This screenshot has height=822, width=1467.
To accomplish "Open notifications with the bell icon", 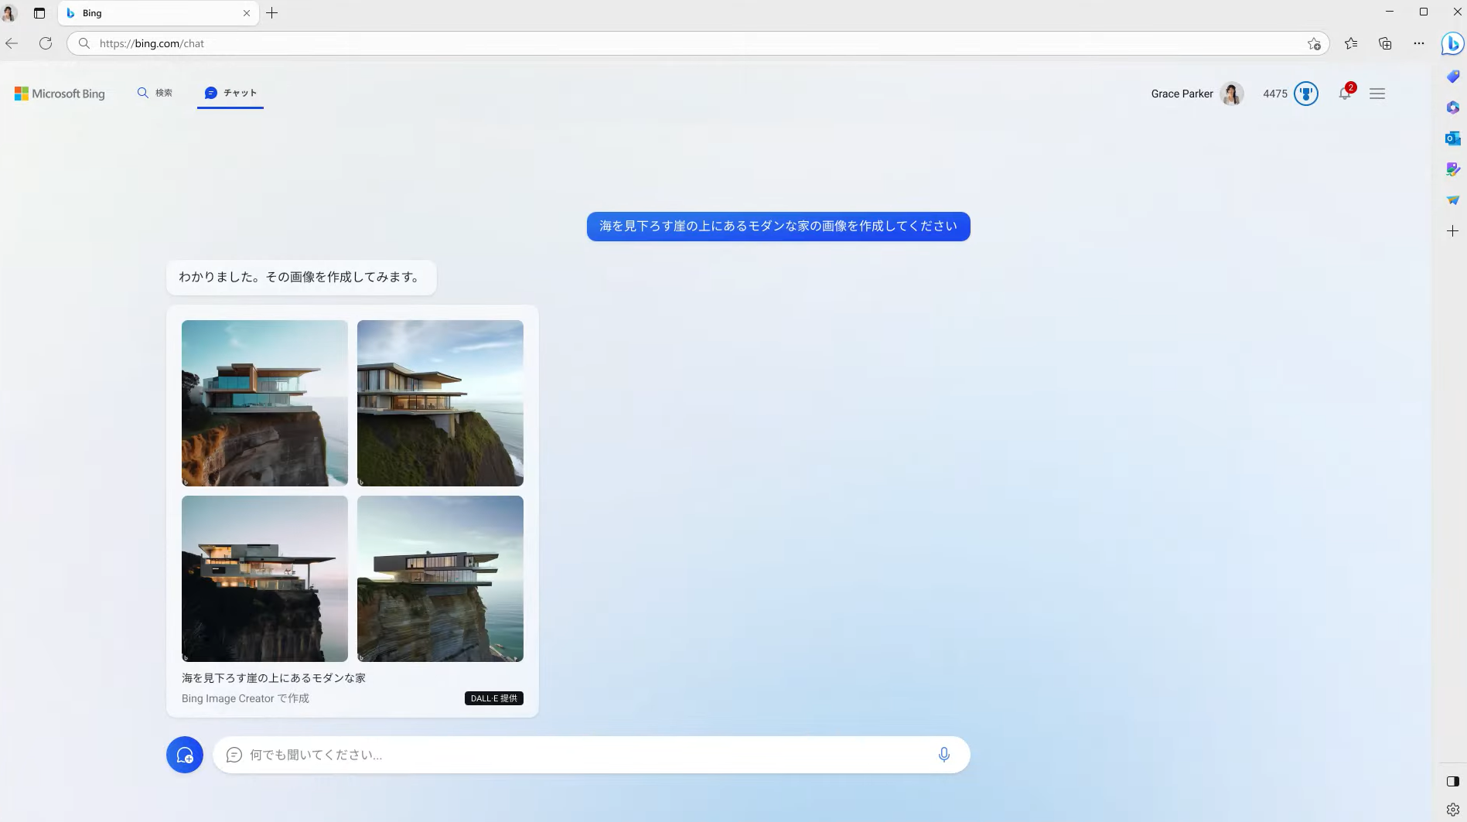I will [x=1345, y=93].
